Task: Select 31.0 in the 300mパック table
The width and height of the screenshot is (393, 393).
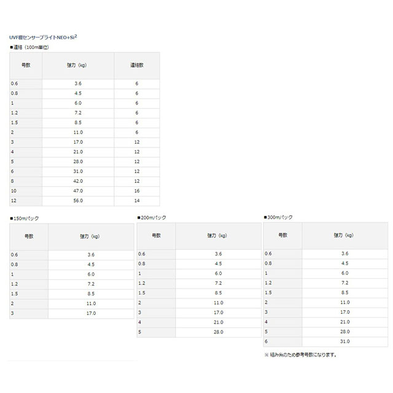Action: (344, 341)
